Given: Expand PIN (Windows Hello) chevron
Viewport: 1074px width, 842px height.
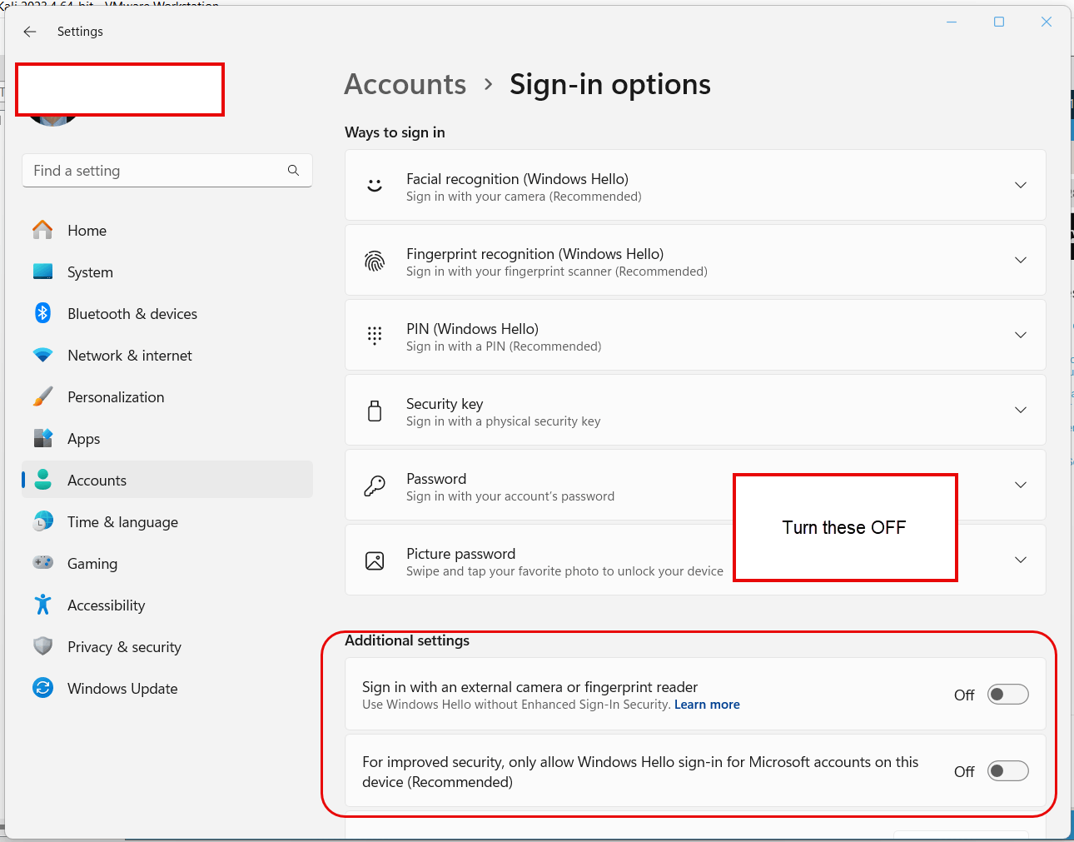Looking at the screenshot, I should click(1021, 335).
